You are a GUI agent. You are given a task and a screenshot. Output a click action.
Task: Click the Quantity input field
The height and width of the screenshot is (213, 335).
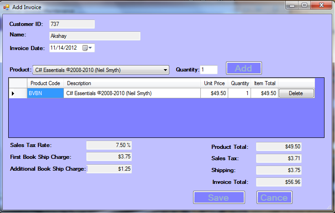pos(209,70)
